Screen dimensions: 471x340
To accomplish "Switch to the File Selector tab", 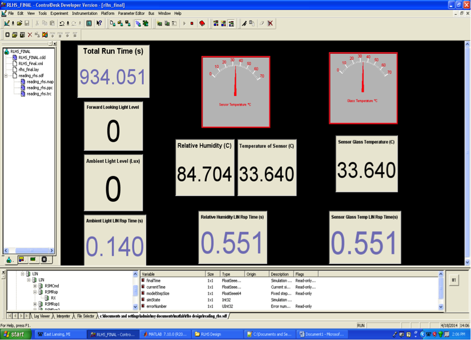I will (x=86, y=316).
